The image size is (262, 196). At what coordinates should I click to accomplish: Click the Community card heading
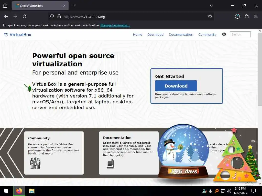(x=39, y=138)
